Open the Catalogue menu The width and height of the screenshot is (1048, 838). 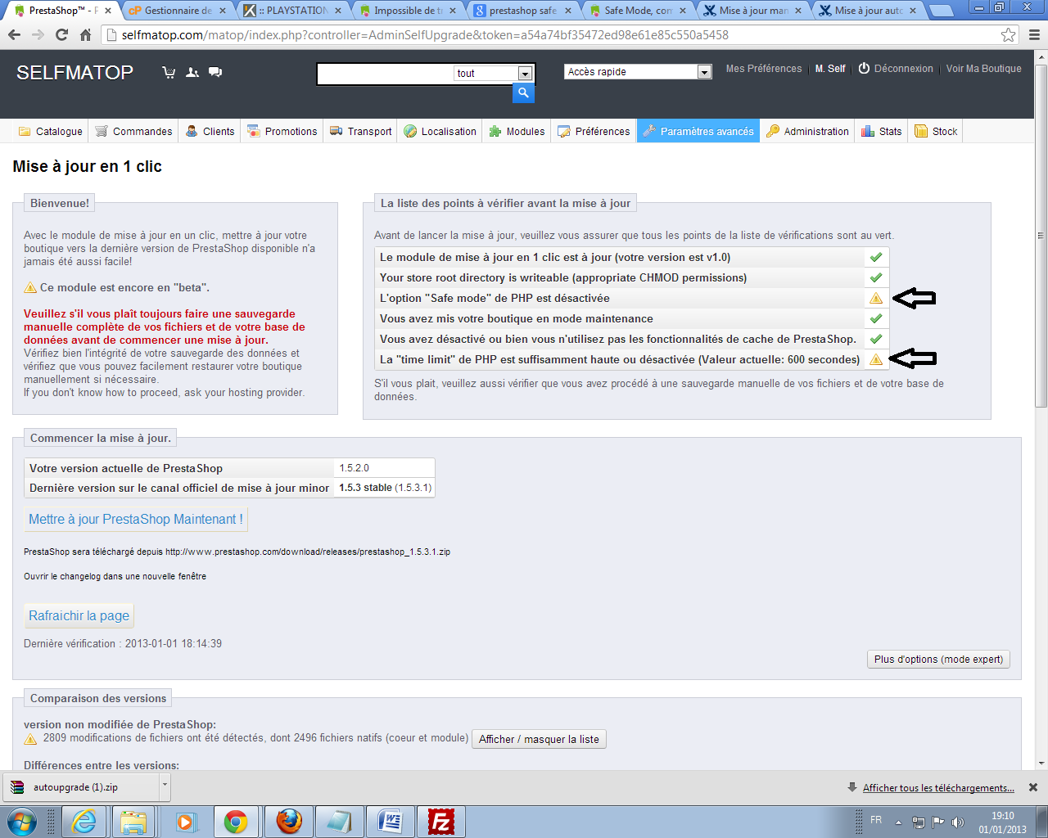(x=51, y=131)
